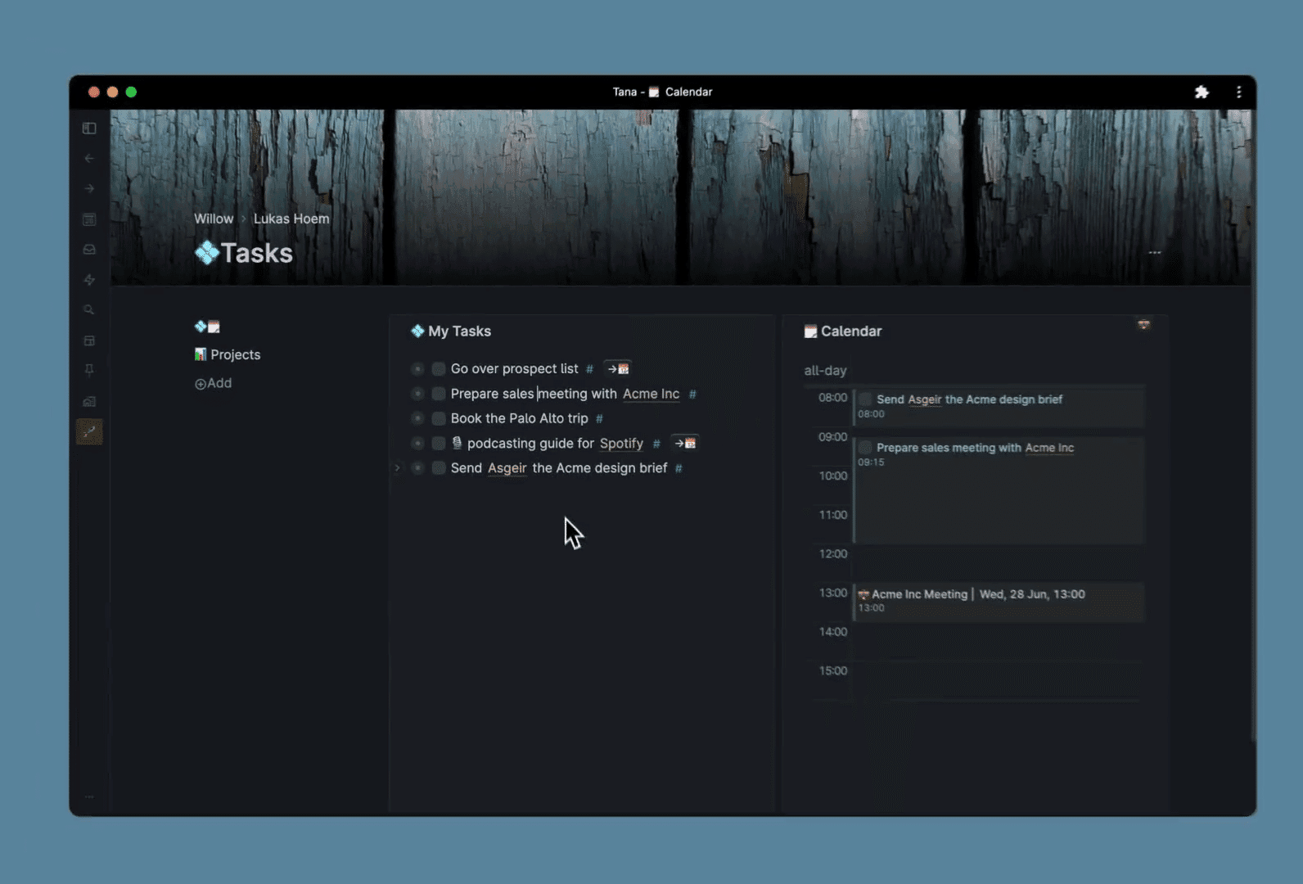
Task: Click the puzzle extensions icon in title bar
Action: (1202, 92)
